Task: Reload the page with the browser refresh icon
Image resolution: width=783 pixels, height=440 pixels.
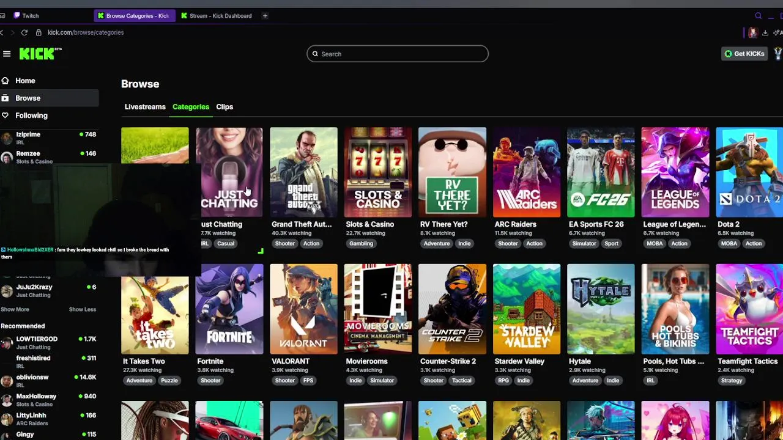Action: click(24, 32)
